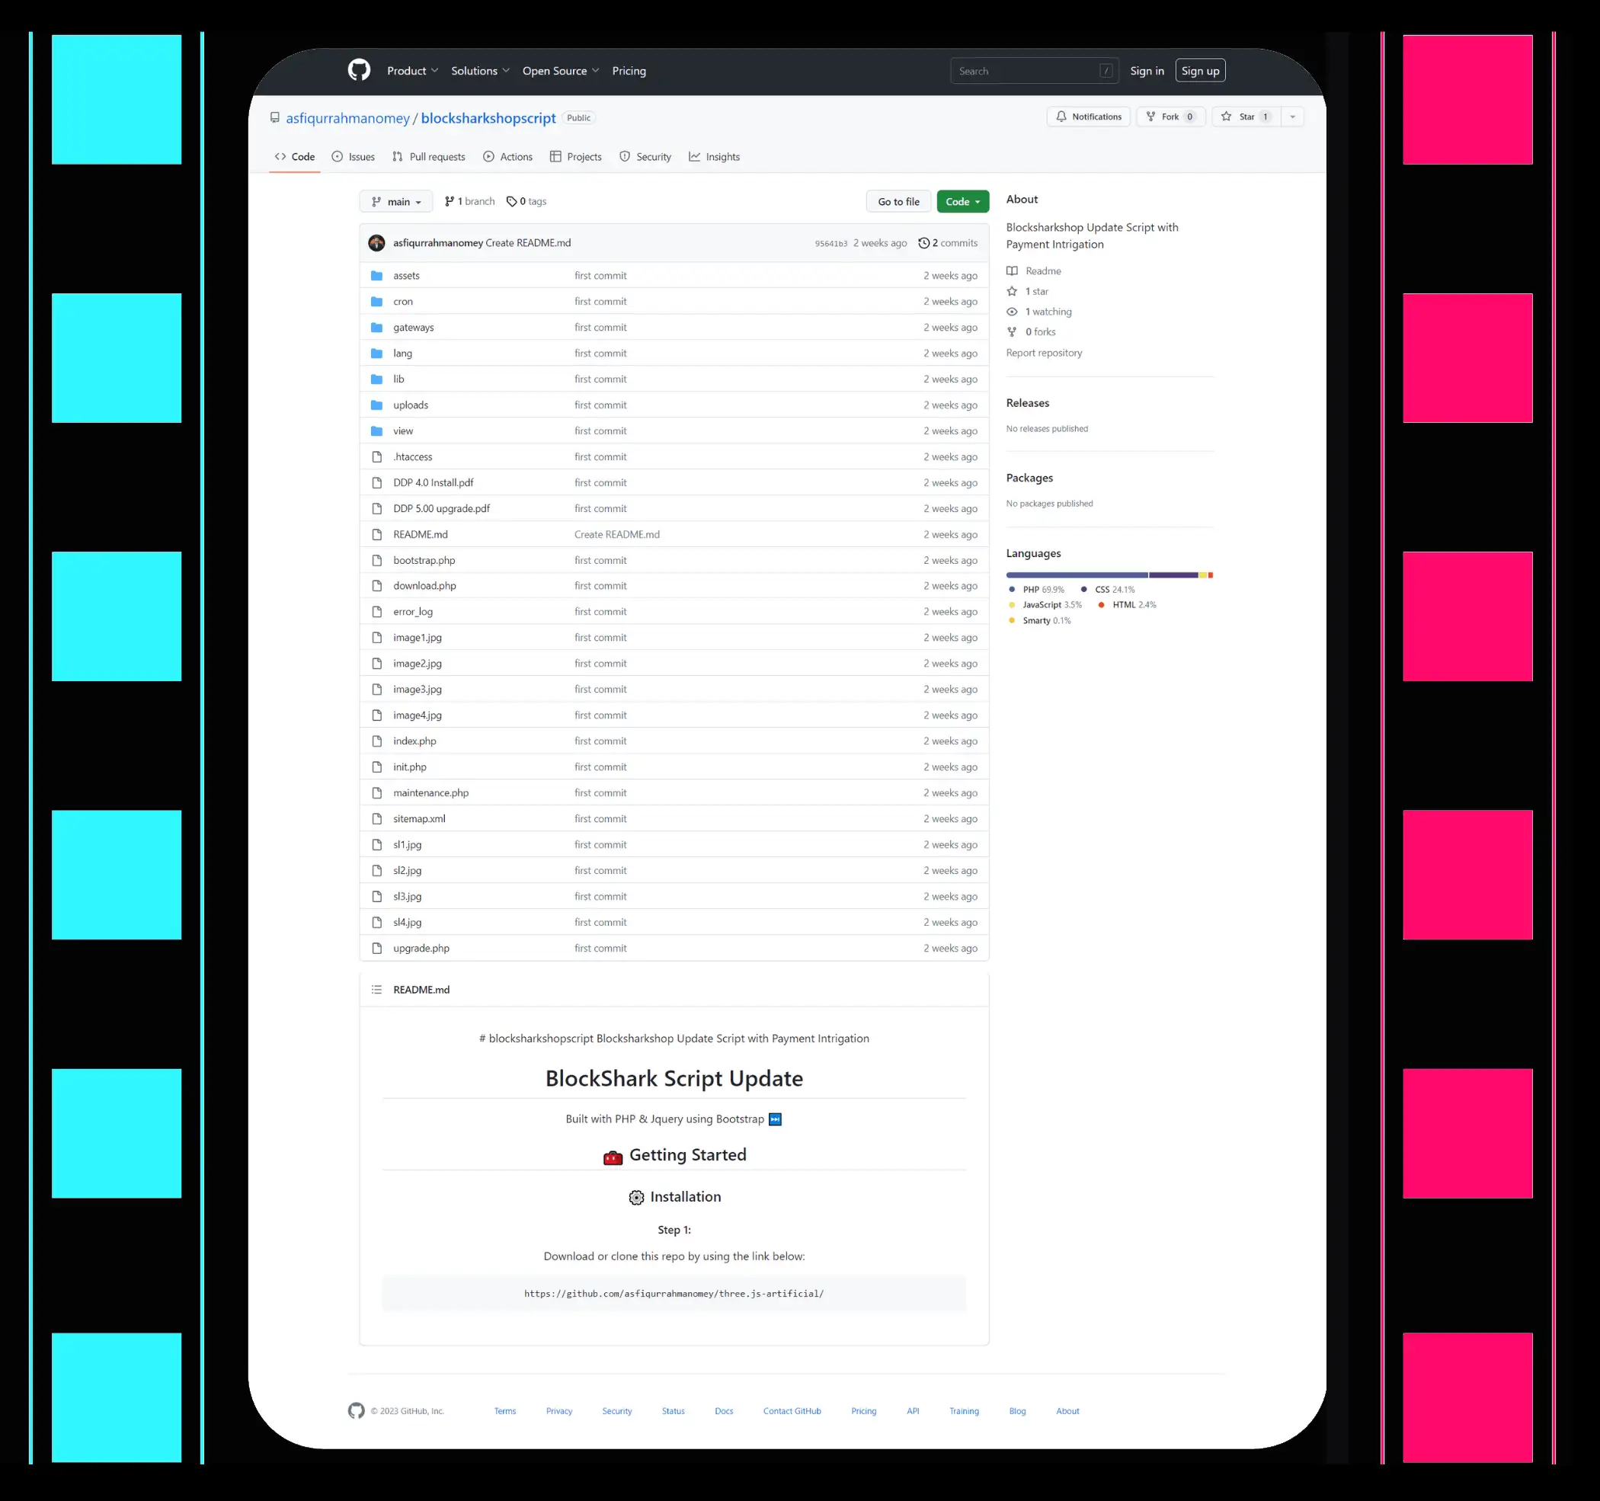Expand the green Code dropdown

pyautogui.click(x=962, y=201)
